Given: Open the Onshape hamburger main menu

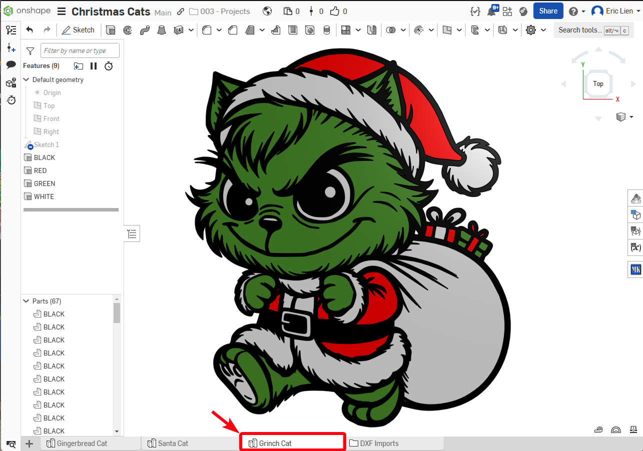Looking at the screenshot, I should pyautogui.click(x=62, y=11).
